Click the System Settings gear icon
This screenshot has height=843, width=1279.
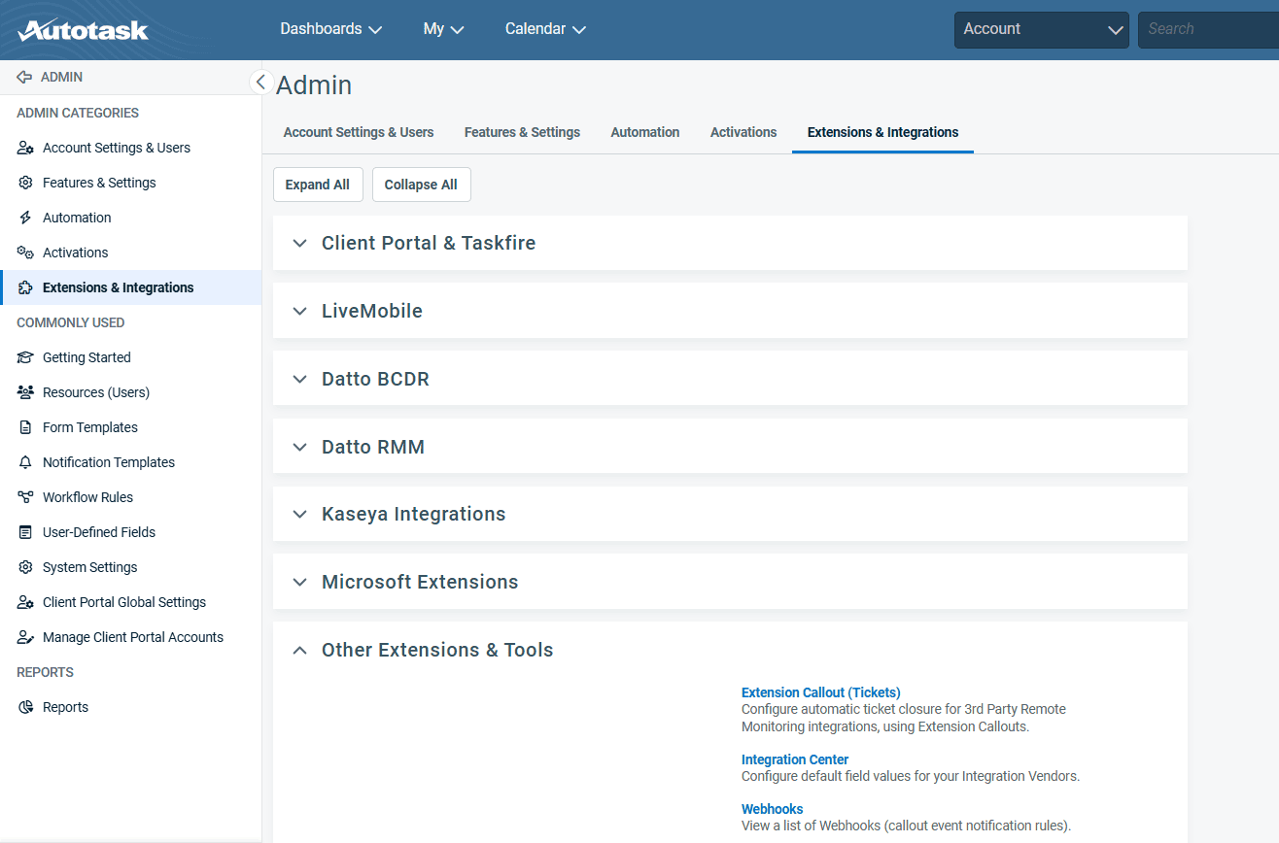click(25, 567)
